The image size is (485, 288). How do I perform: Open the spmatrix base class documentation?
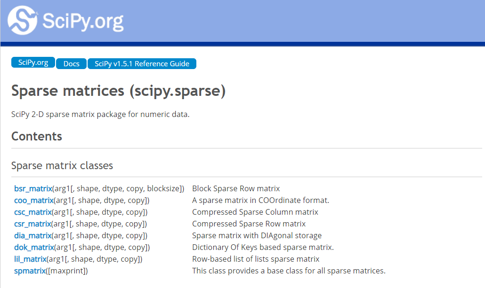coord(29,271)
